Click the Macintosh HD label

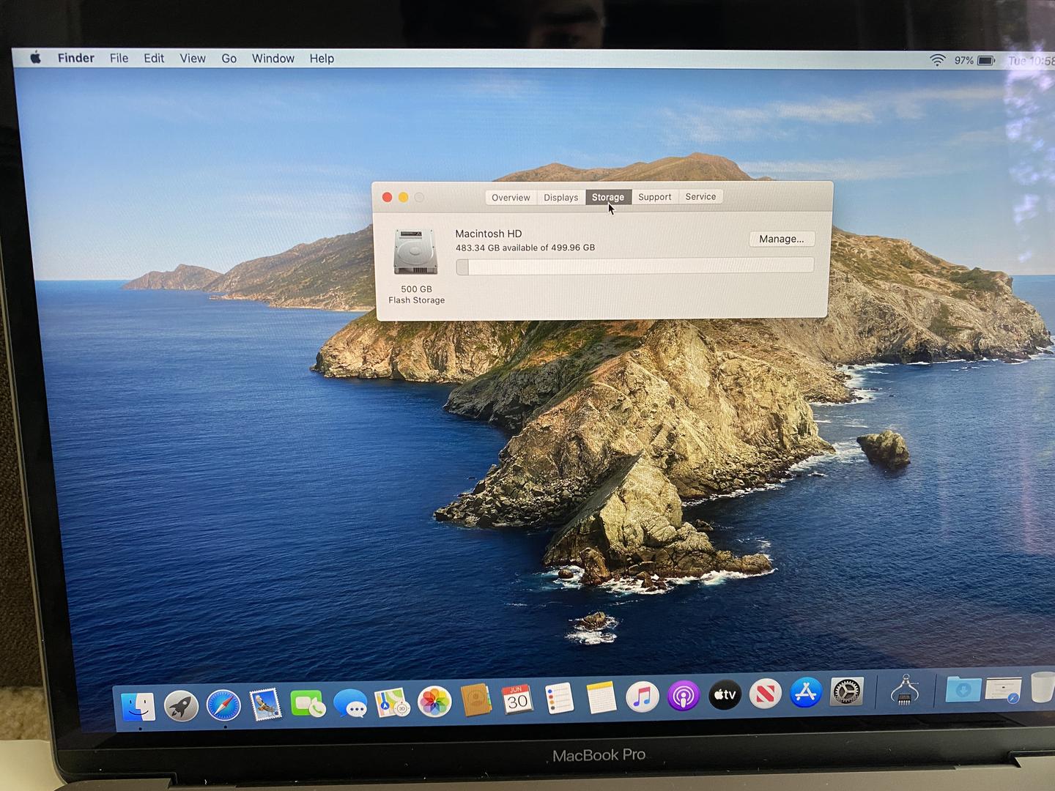click(x=489, y=234)
